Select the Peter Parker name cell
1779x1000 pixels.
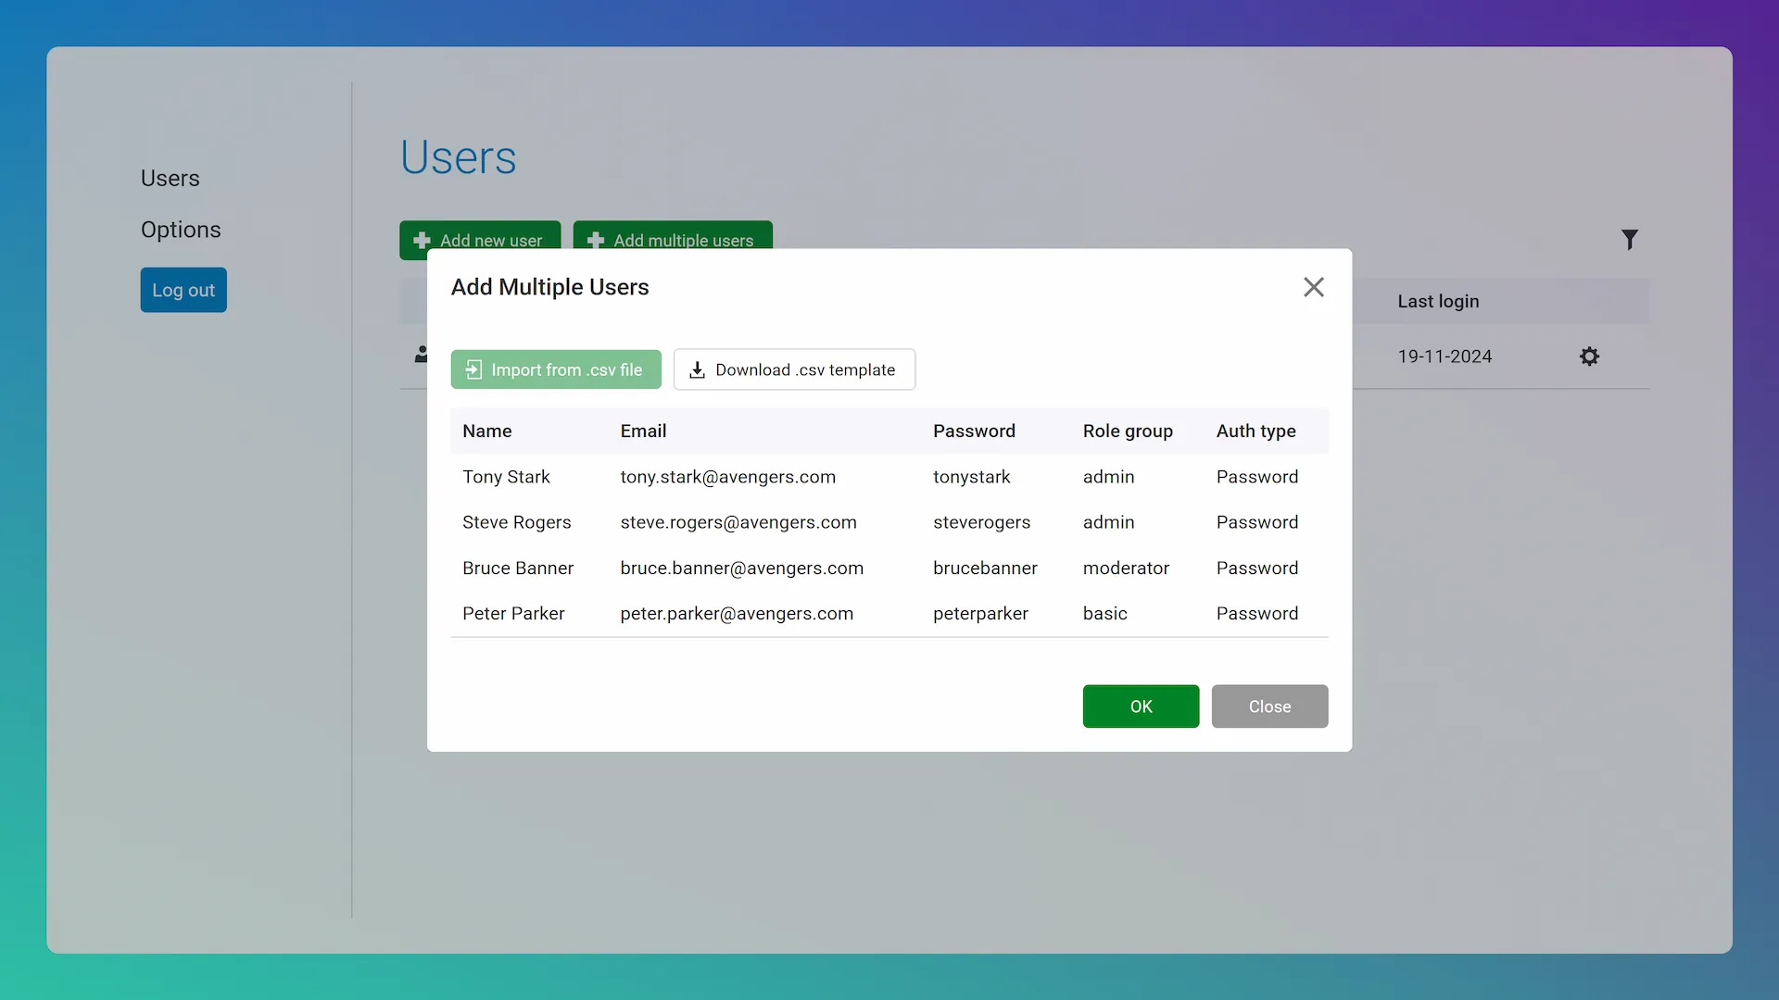pos(513,613)
